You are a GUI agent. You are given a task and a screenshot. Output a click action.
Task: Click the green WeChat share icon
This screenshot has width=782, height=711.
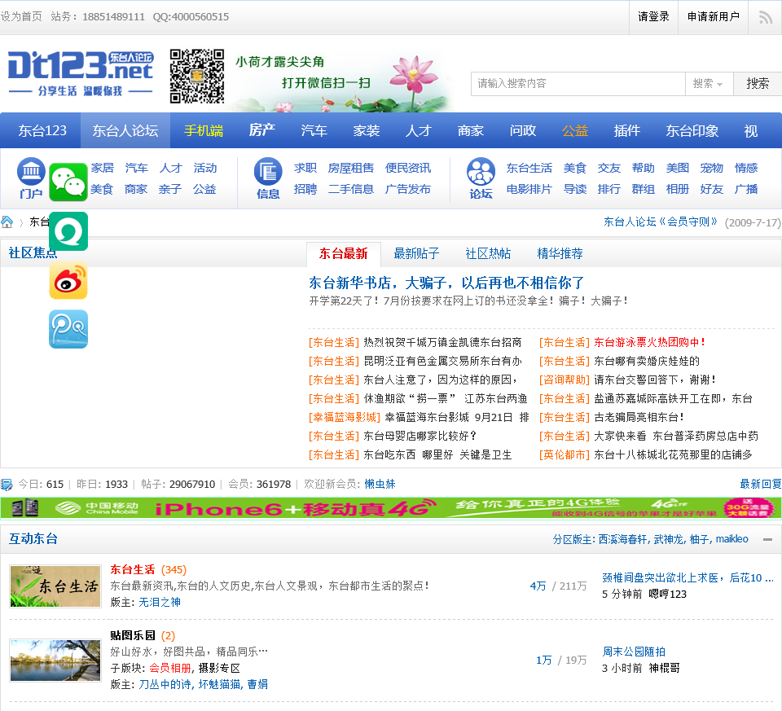point(68,182)
